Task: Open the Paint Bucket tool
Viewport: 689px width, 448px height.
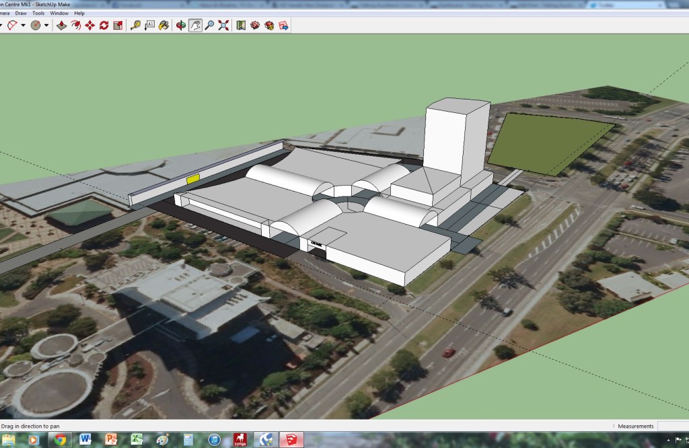Action: pyautogui.click(x=164, y=26)
